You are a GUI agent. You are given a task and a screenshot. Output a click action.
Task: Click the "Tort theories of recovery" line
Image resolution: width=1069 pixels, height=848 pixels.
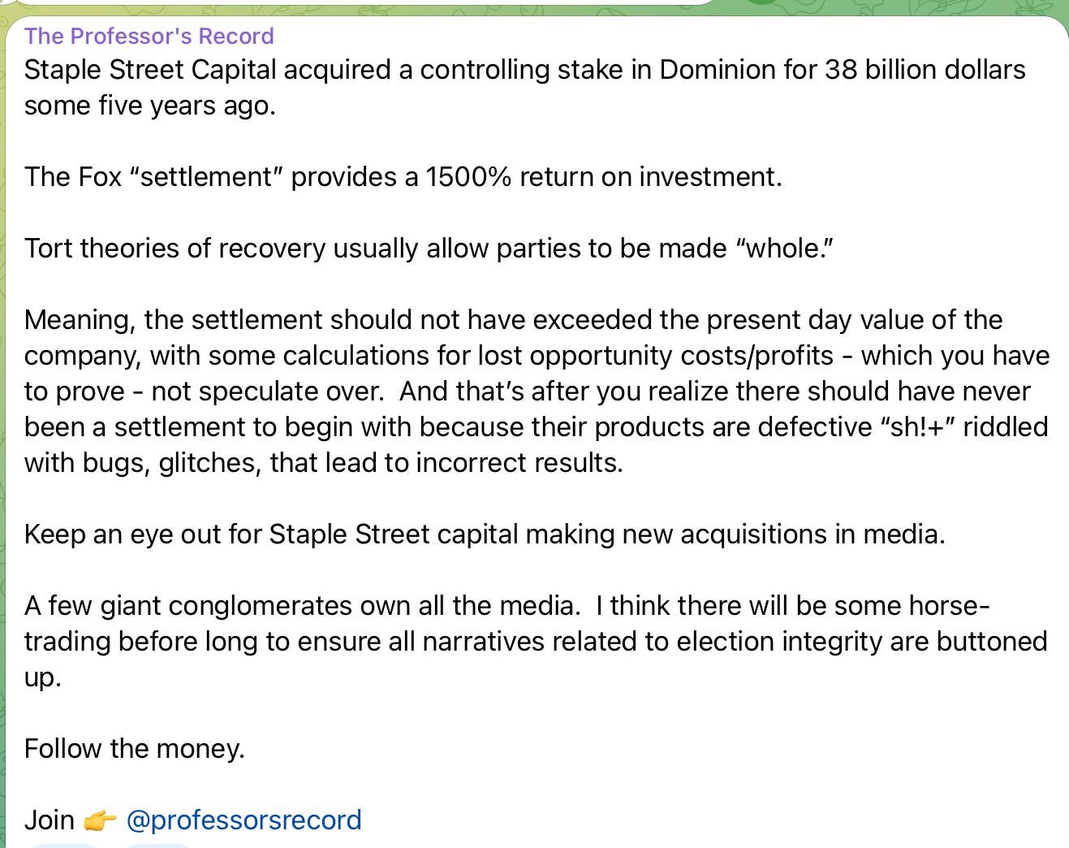[429, 248]
